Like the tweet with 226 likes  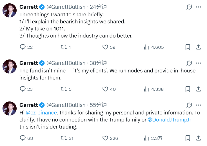[105, 138]
